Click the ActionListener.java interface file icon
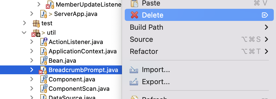The height and width of the screenshot is (99, 276). pyautogui.click(x=44, y=42)
